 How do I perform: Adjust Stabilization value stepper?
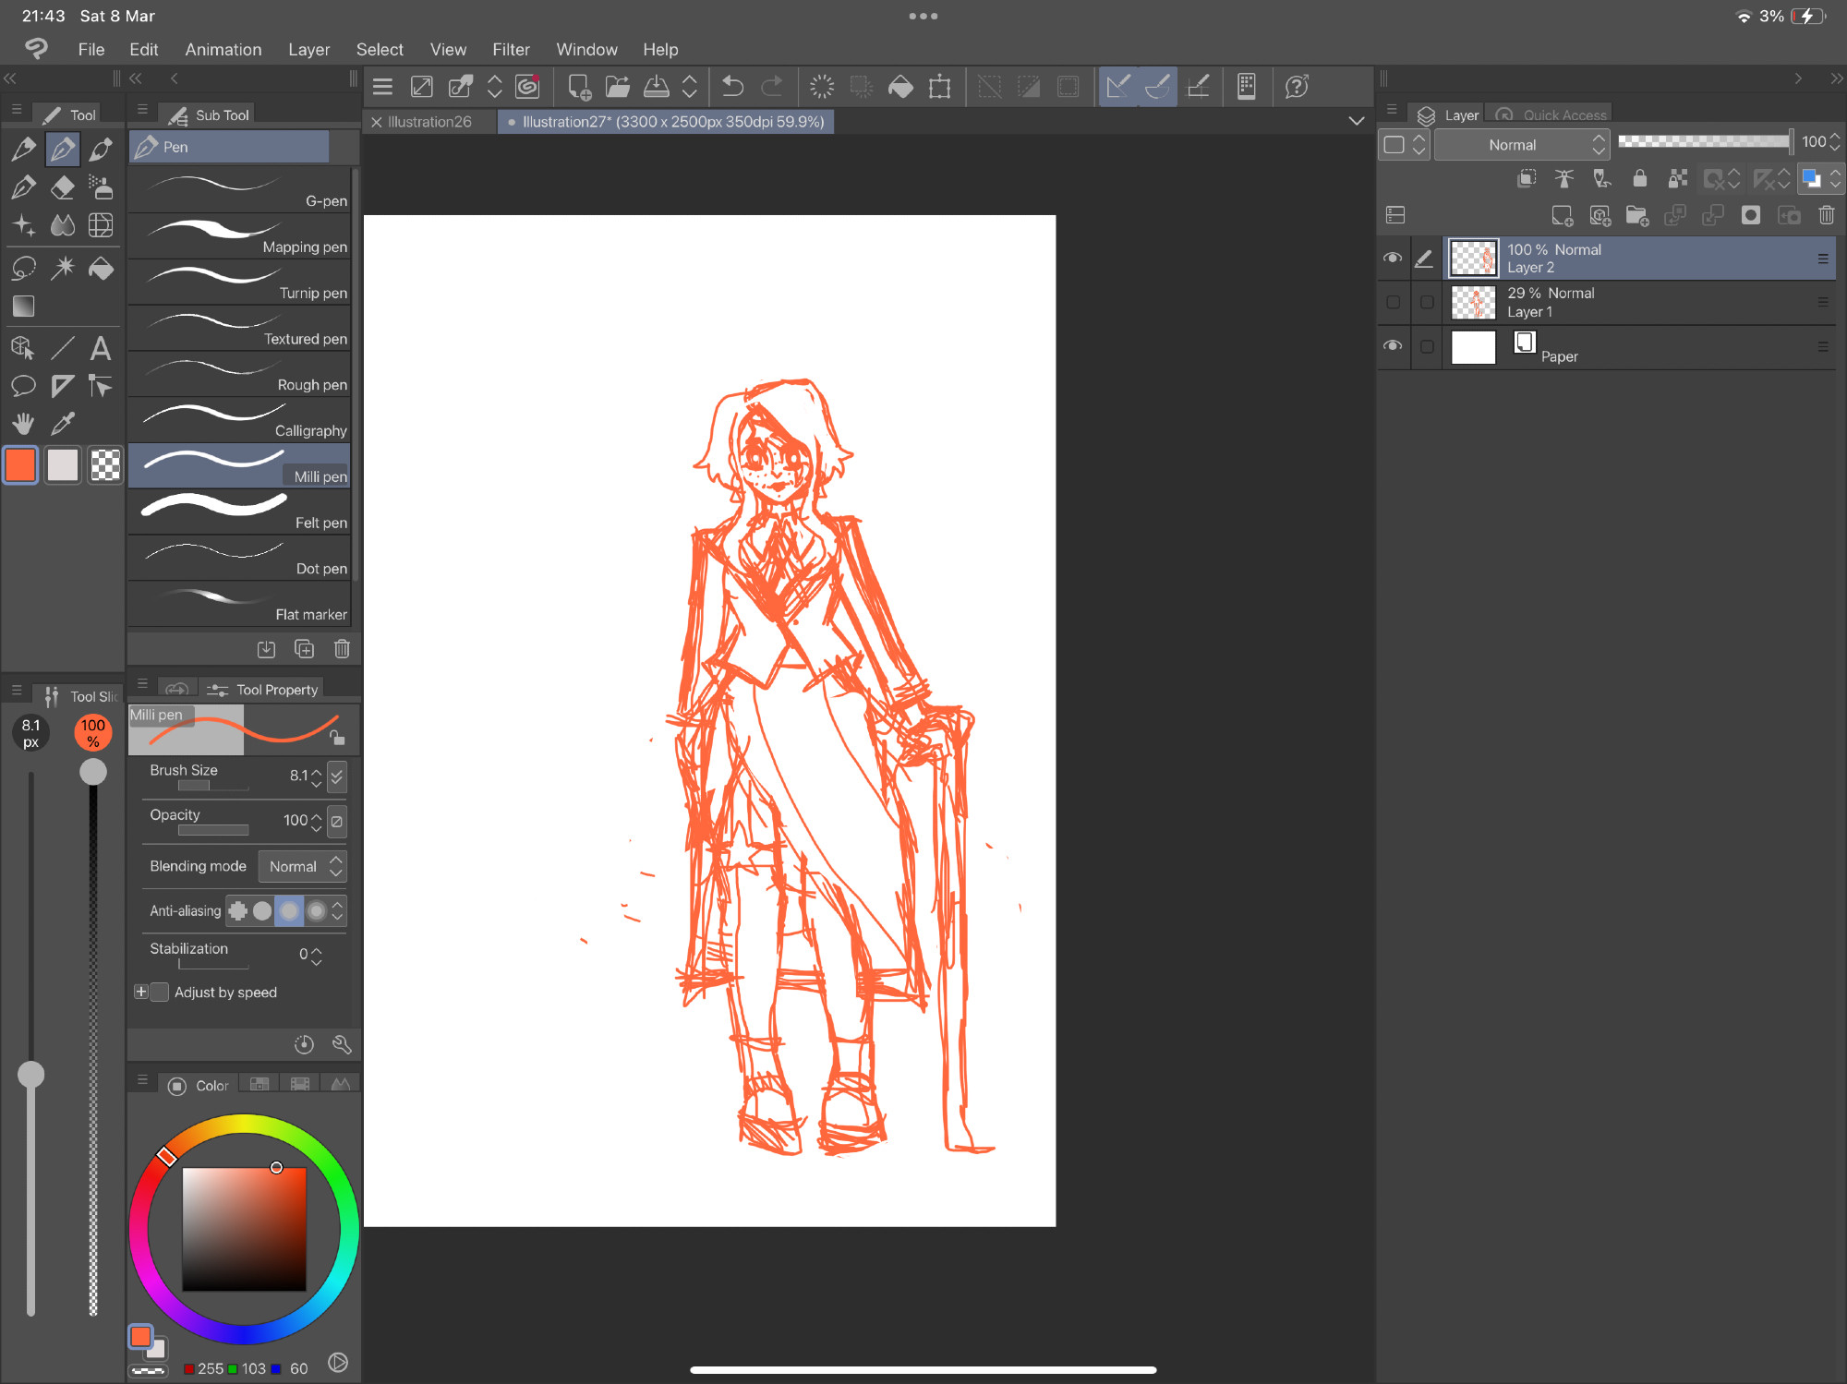click(x=317, y=956)
